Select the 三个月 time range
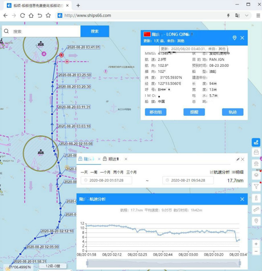262x271 pixels. pyautogui.click(x=131, y=172)
